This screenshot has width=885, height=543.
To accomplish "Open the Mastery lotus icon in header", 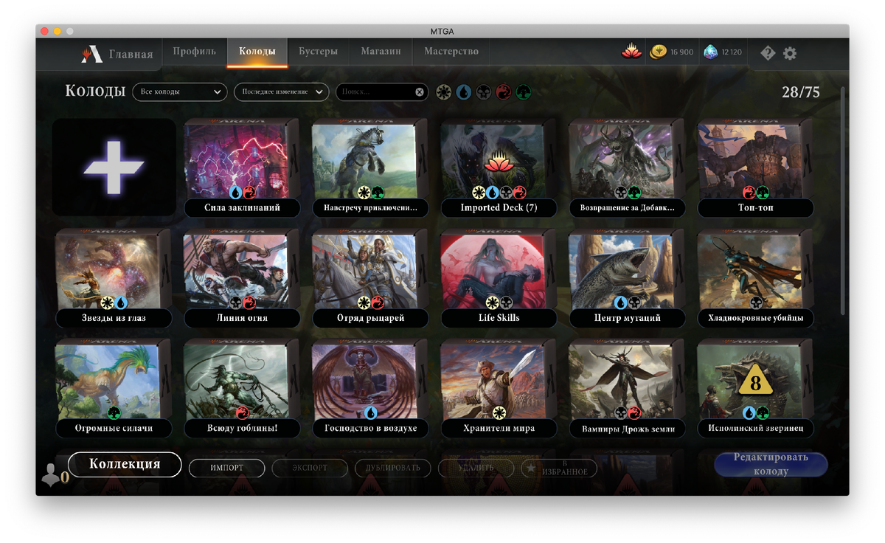I will click(632, 52).
